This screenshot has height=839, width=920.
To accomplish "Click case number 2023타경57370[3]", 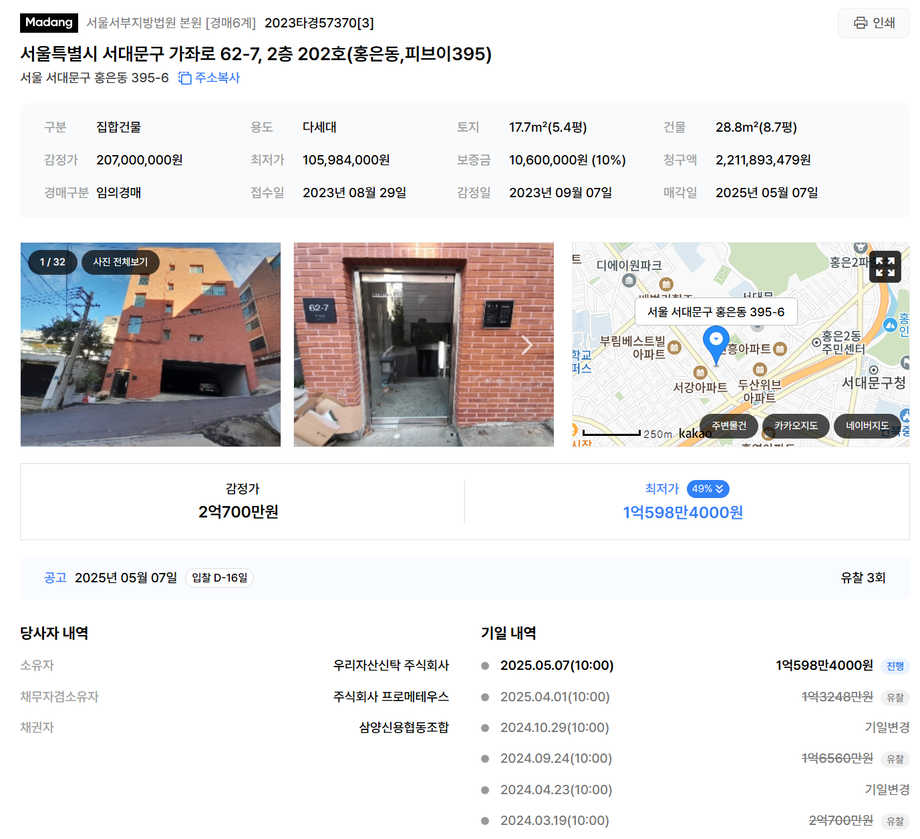I will 319,23.
